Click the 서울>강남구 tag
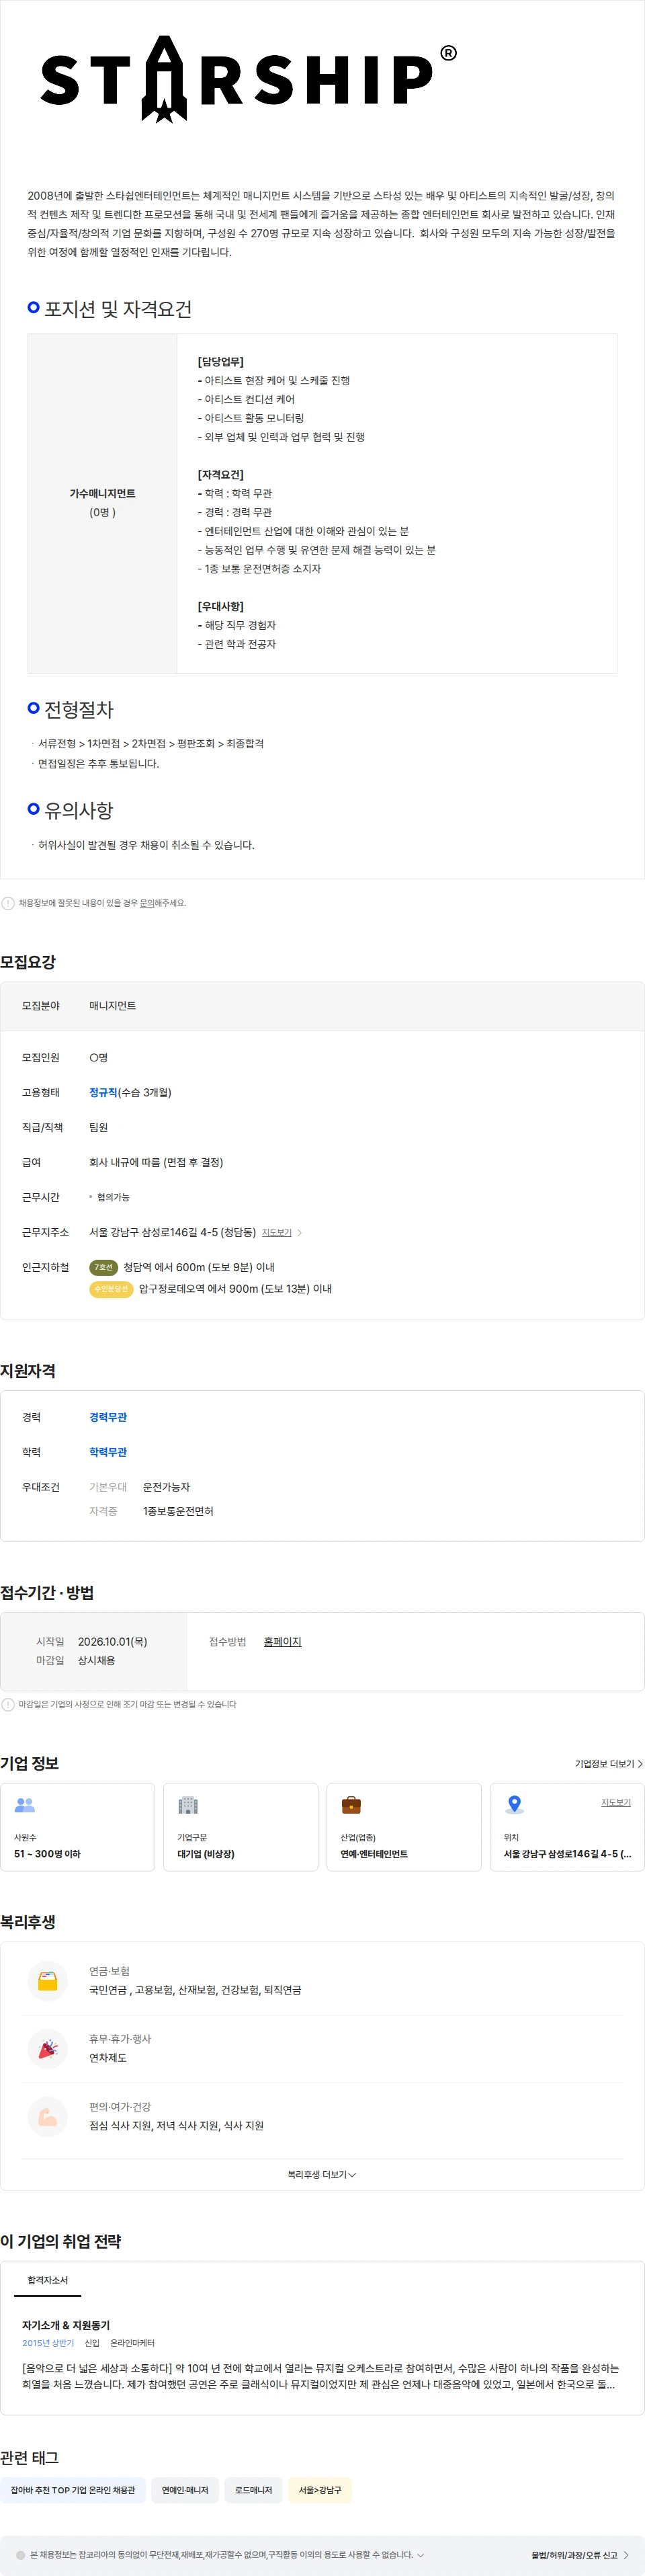The height and width of the screenshot is (2576, 645). pos(320,2490)
